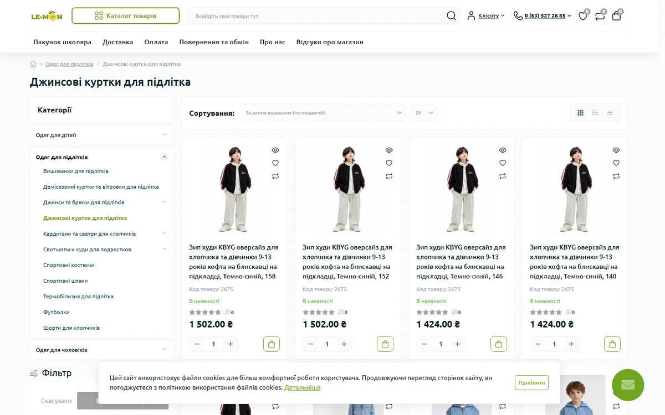
Task: Open the shopping cart icon in header
Action: point(616,16)
